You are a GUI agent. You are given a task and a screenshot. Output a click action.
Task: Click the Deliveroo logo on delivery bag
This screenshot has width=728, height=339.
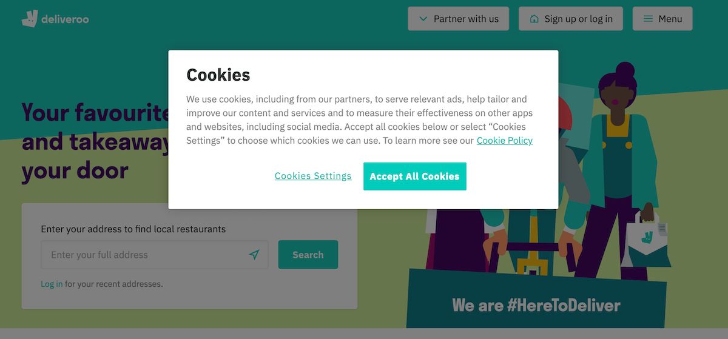coord(647,236)
